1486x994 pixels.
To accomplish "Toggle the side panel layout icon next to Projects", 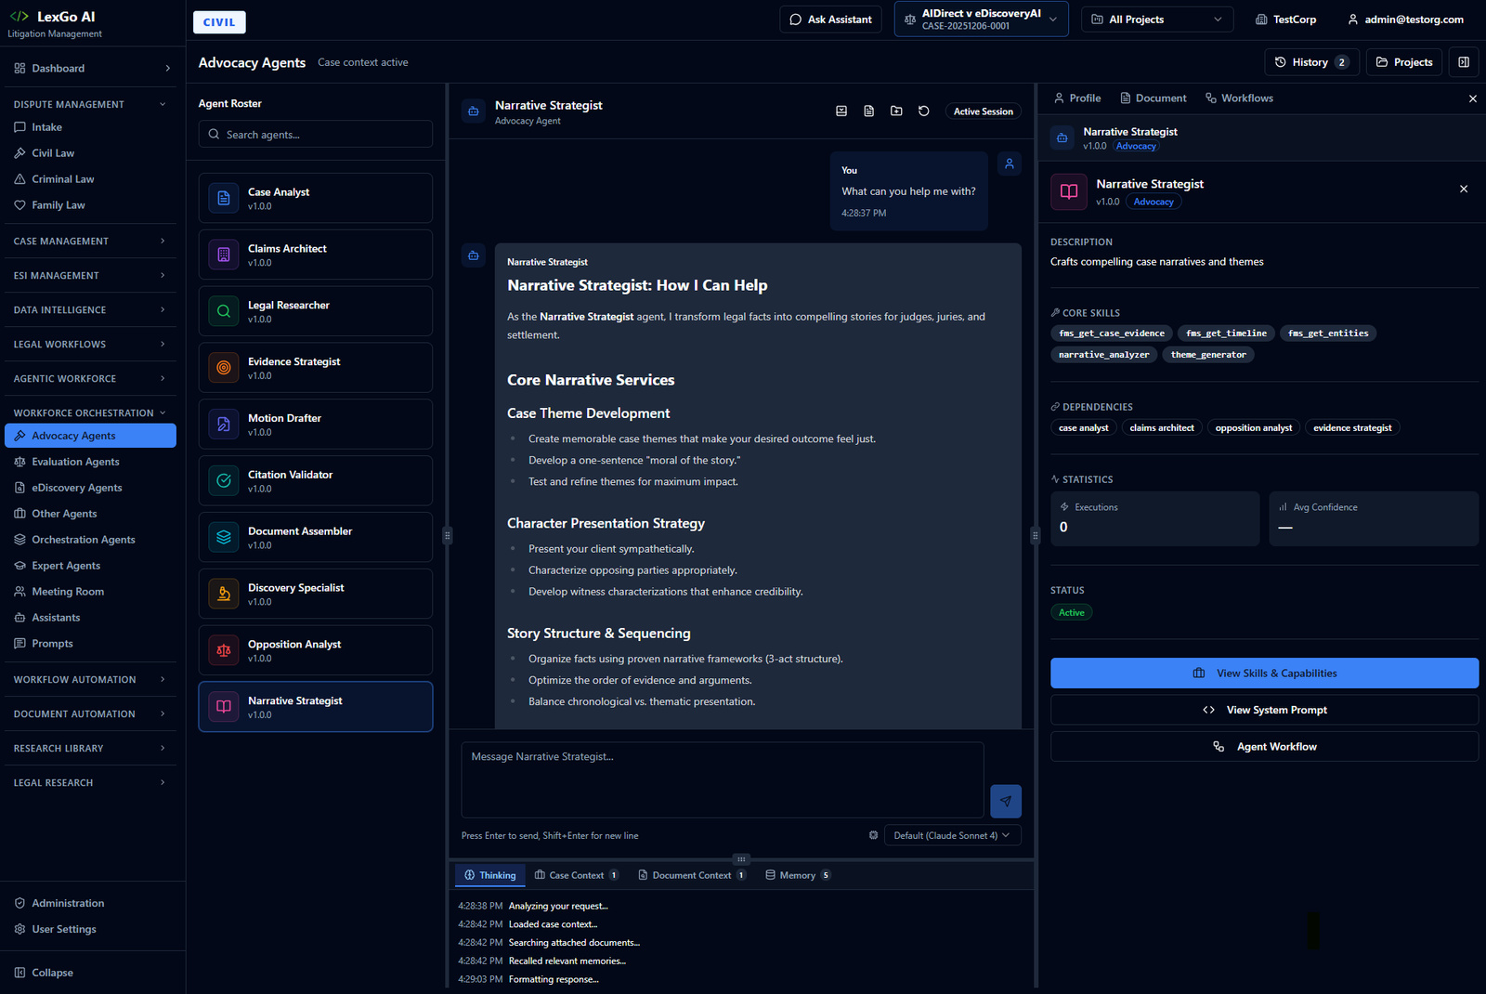I will click(1464, 62).
